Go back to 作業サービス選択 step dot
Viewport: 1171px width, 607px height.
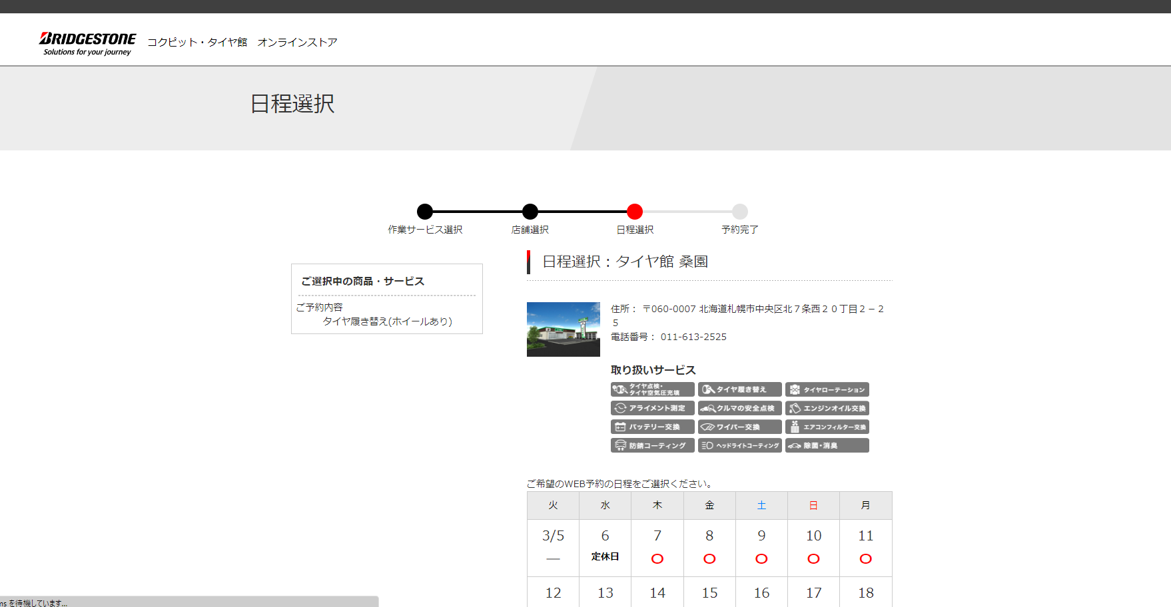425,212
